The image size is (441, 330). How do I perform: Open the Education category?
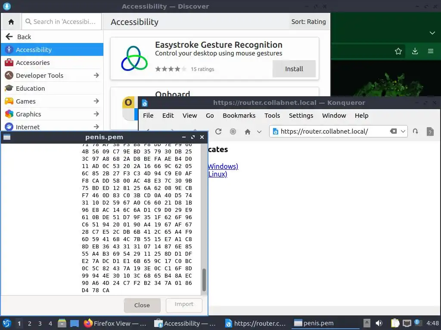(52, 89)
